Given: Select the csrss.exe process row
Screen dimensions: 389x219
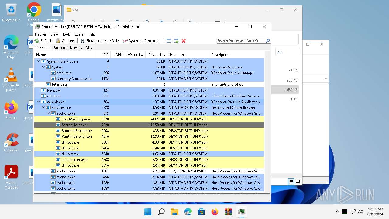Looking at the screenshot, I should click(x=149, y=96).
